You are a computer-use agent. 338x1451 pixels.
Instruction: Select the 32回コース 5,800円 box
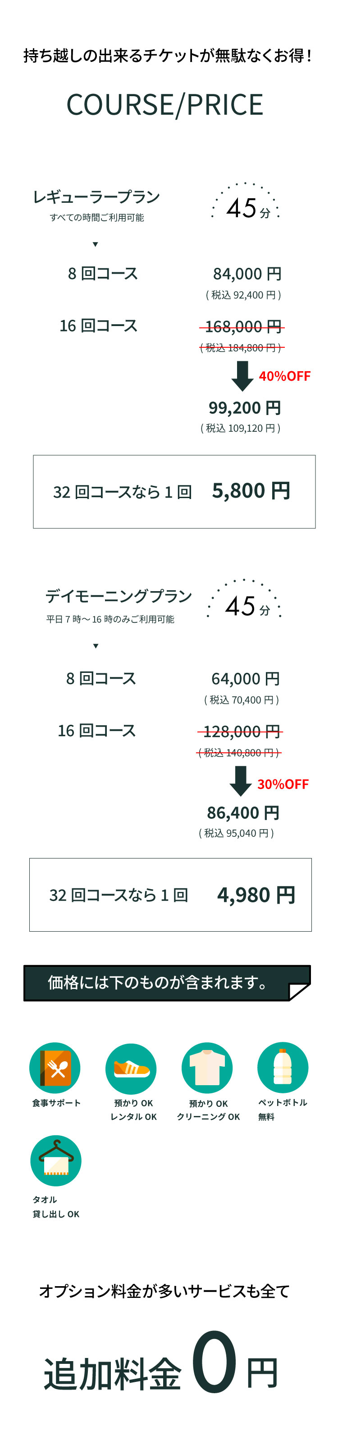pyautogui.click(x=174, y=492)
